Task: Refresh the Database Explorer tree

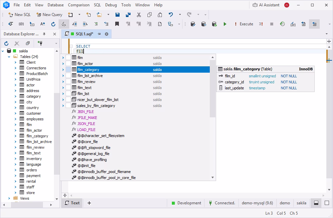Action: coord(6,43)
